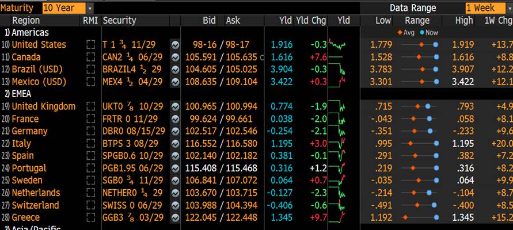Click chart icon beside UKT0 ⅞ 10/29
513x230 pixels.
coord(175,106)
